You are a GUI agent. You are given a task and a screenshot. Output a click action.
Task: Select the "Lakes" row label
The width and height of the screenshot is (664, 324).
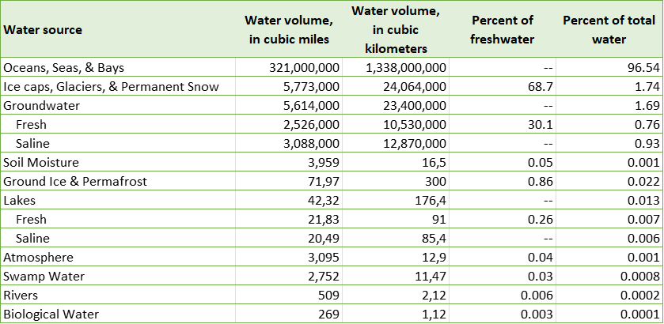click(19, 201)
